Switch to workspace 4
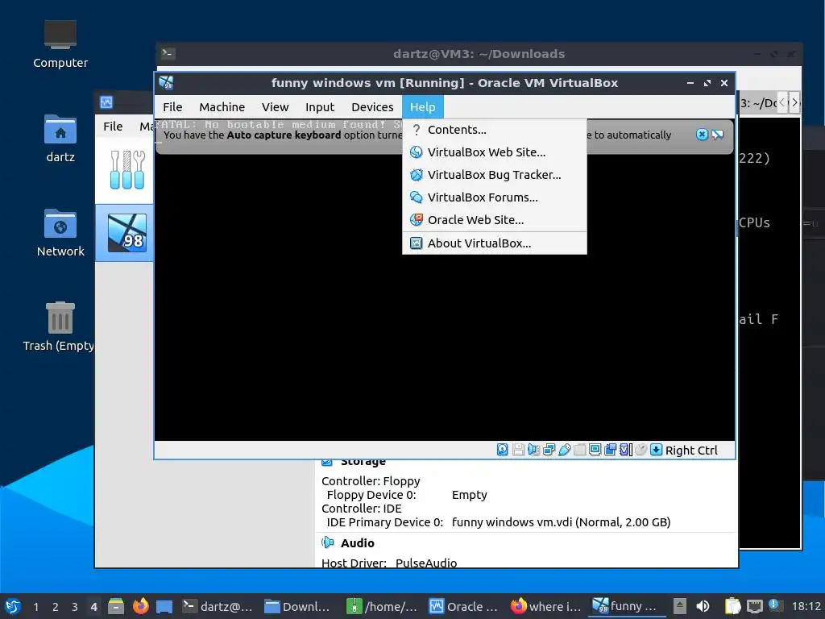825x619 pixels. [93, 606]
